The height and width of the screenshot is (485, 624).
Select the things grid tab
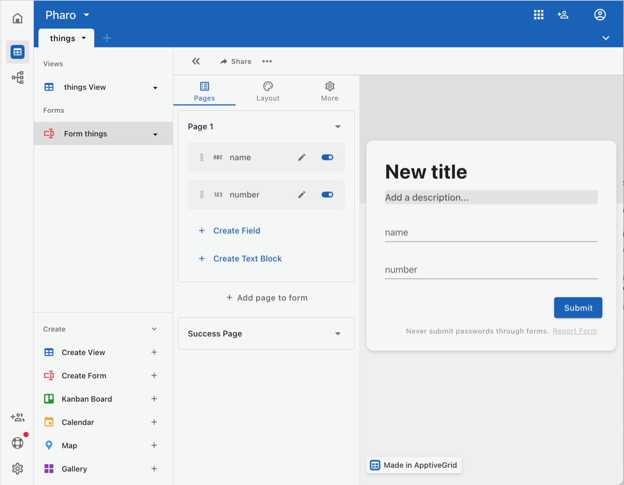tap(66, 38)
